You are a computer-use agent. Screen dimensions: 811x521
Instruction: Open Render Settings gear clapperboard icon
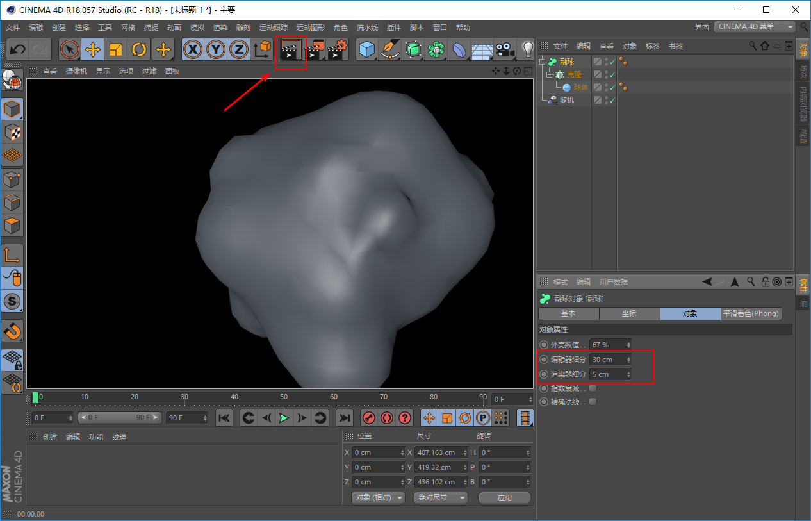(338, 49)
